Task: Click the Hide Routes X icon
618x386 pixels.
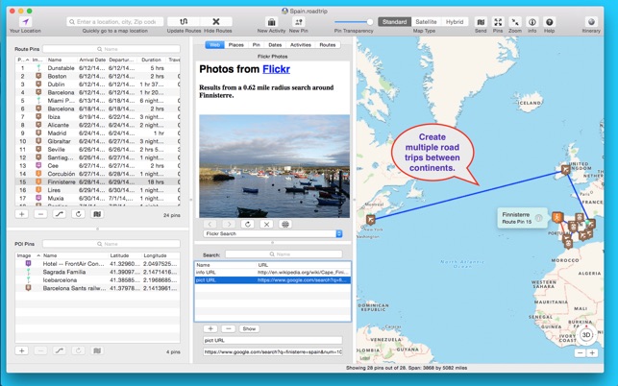Action: (x=216, y=22)
